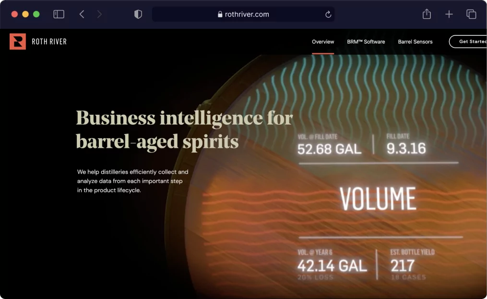Click the '9.3.16' fill date value
This screenshot has height=299, width=487.
[406, 149]
